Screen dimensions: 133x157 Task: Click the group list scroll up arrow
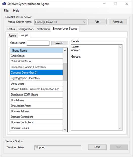tap(65, 50)
